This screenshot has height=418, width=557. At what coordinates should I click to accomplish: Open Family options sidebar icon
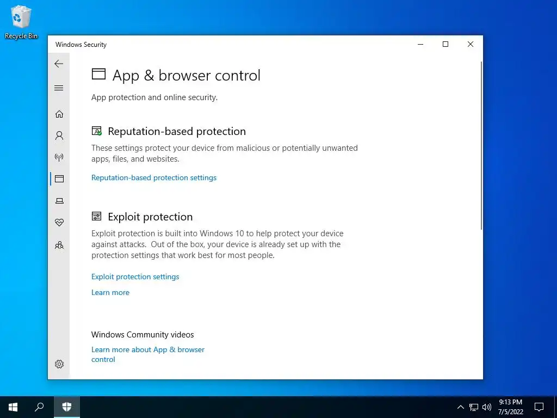click(59, 245)
